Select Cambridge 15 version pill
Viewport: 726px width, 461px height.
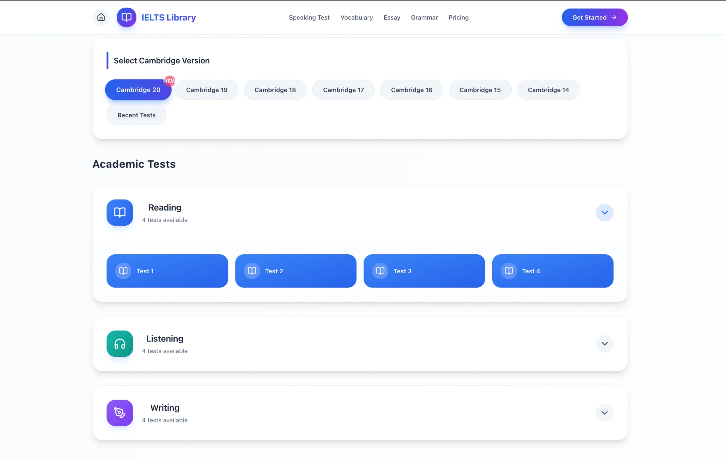point(480,90)
